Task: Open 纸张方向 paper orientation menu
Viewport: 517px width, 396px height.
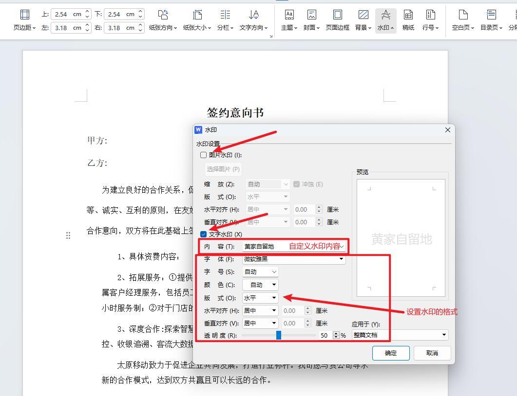Action: click(x=163, y=20)
